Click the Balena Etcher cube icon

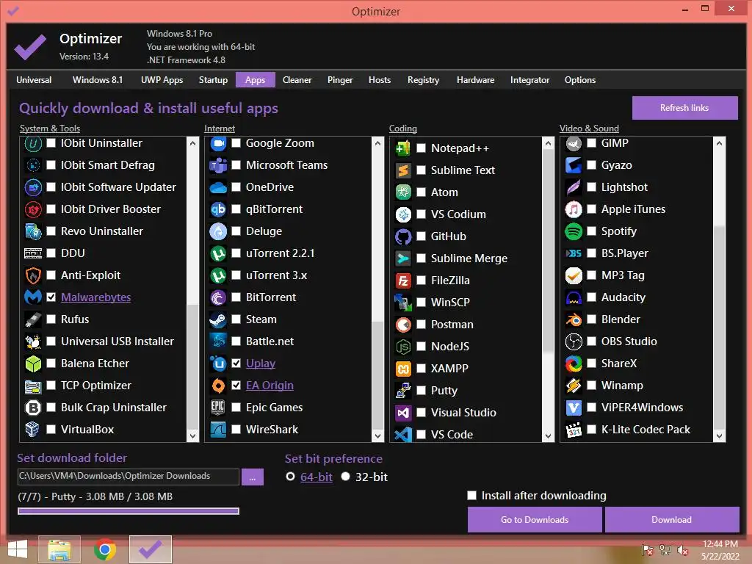(33, 364)
